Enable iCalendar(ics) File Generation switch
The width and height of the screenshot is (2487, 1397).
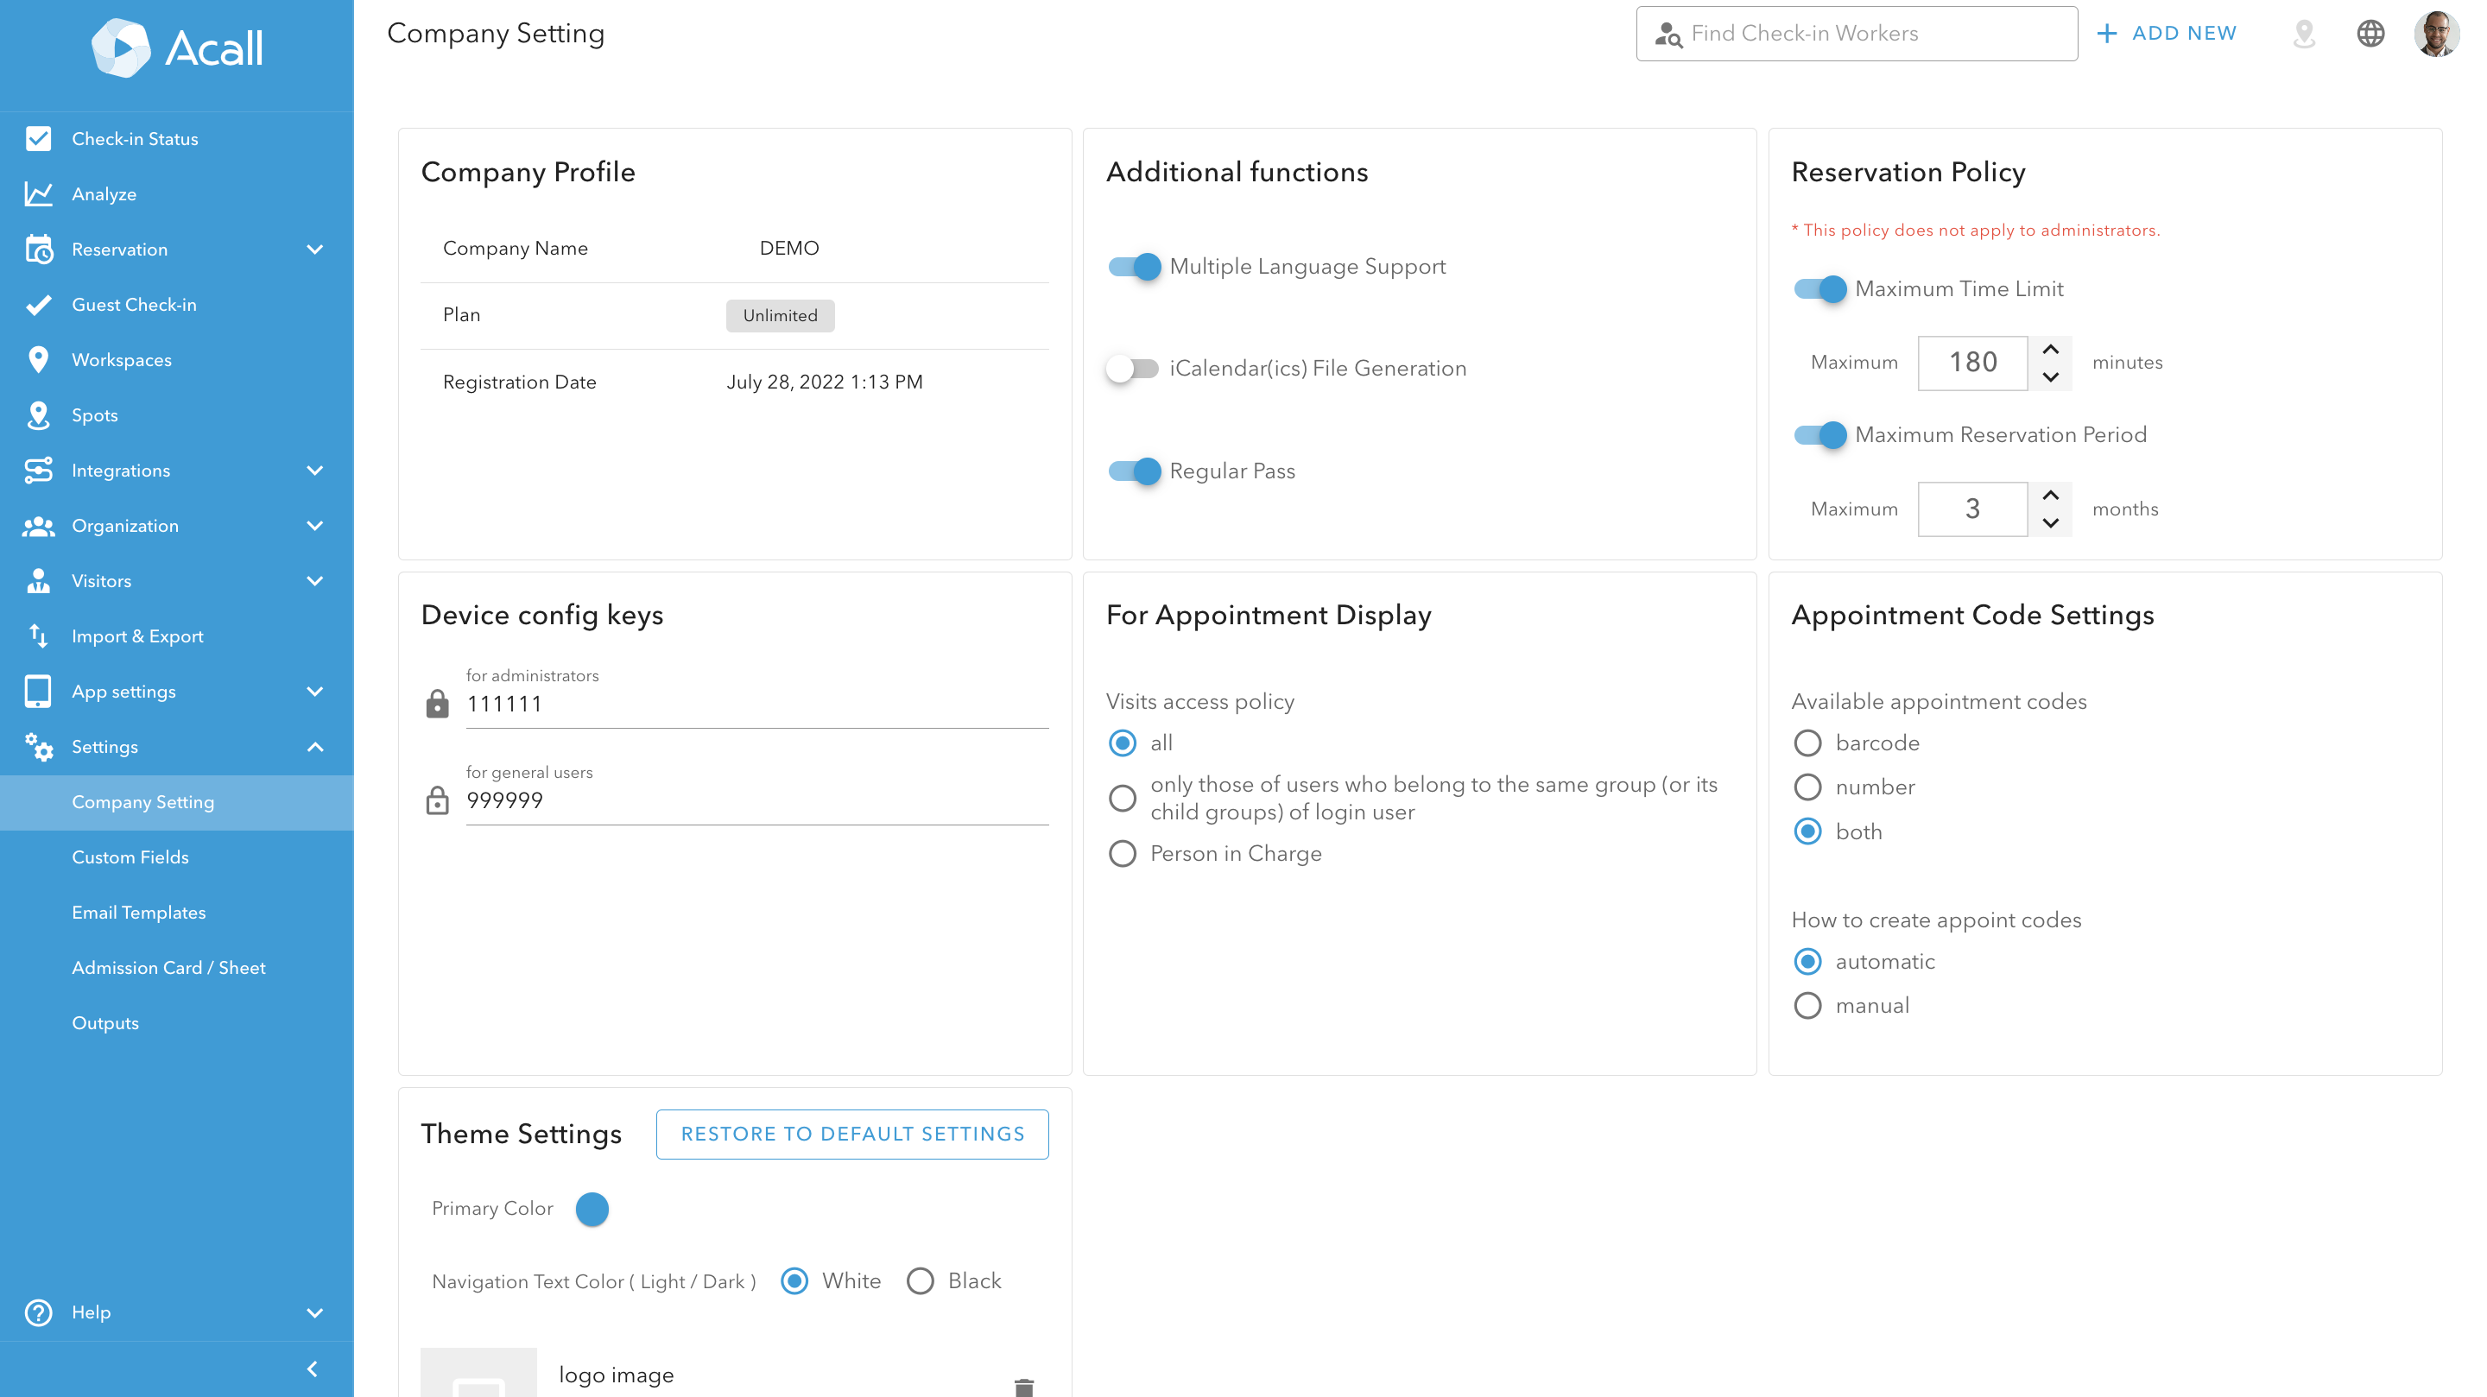click(1132, 369)
